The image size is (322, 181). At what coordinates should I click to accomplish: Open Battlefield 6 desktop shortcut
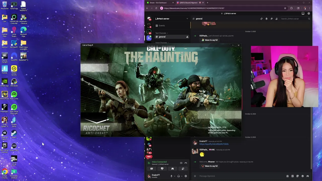(23, 57)
